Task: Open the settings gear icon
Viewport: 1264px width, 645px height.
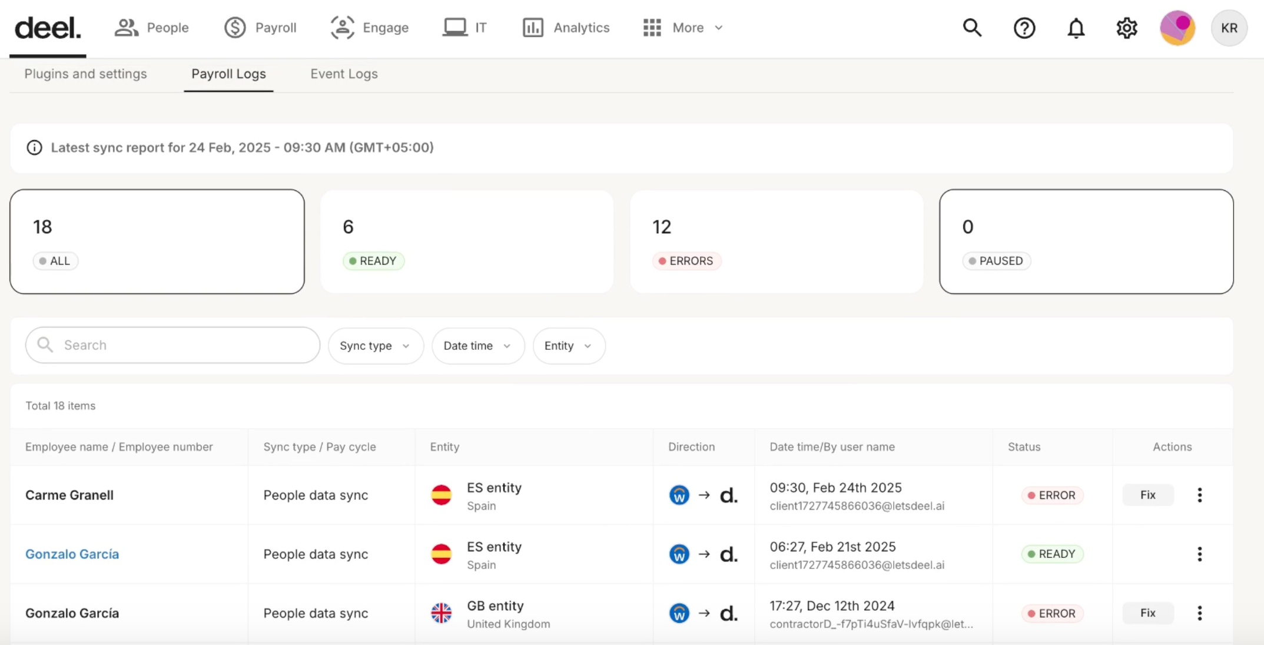Action: tap(1127, 28)
